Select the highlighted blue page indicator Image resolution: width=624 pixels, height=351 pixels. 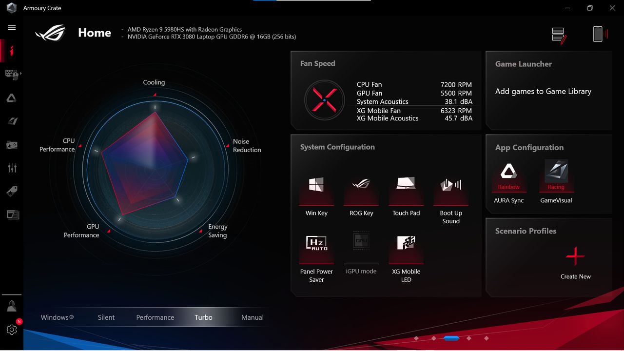(451, 338)
